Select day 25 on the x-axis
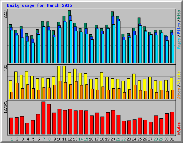This screenshot has height=143, width=183. click(139, 139)
